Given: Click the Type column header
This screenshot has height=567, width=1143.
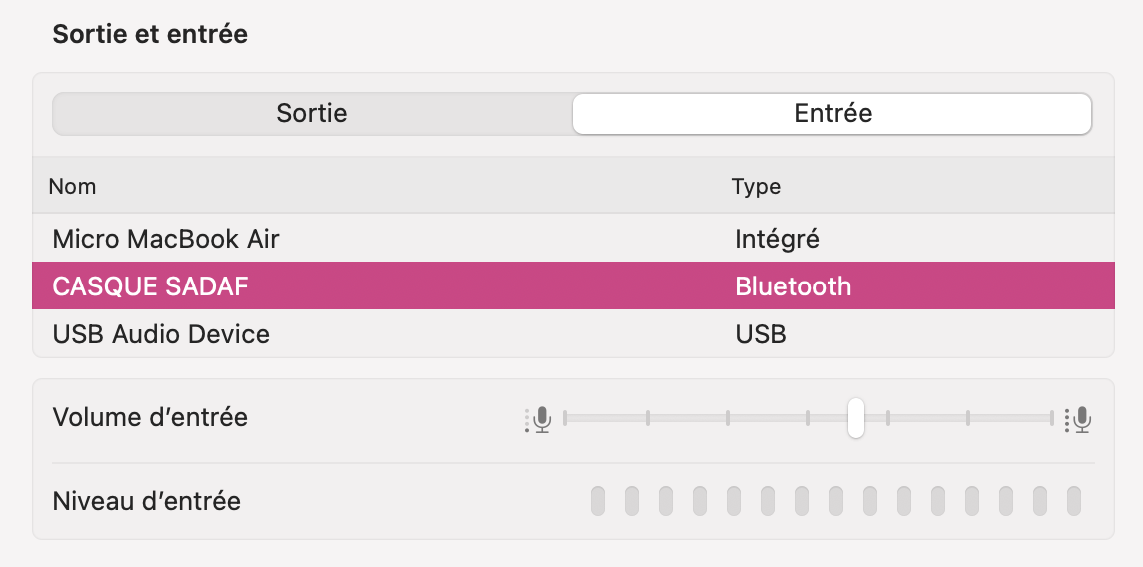Looking at the screenshot, I should point(756,187).
